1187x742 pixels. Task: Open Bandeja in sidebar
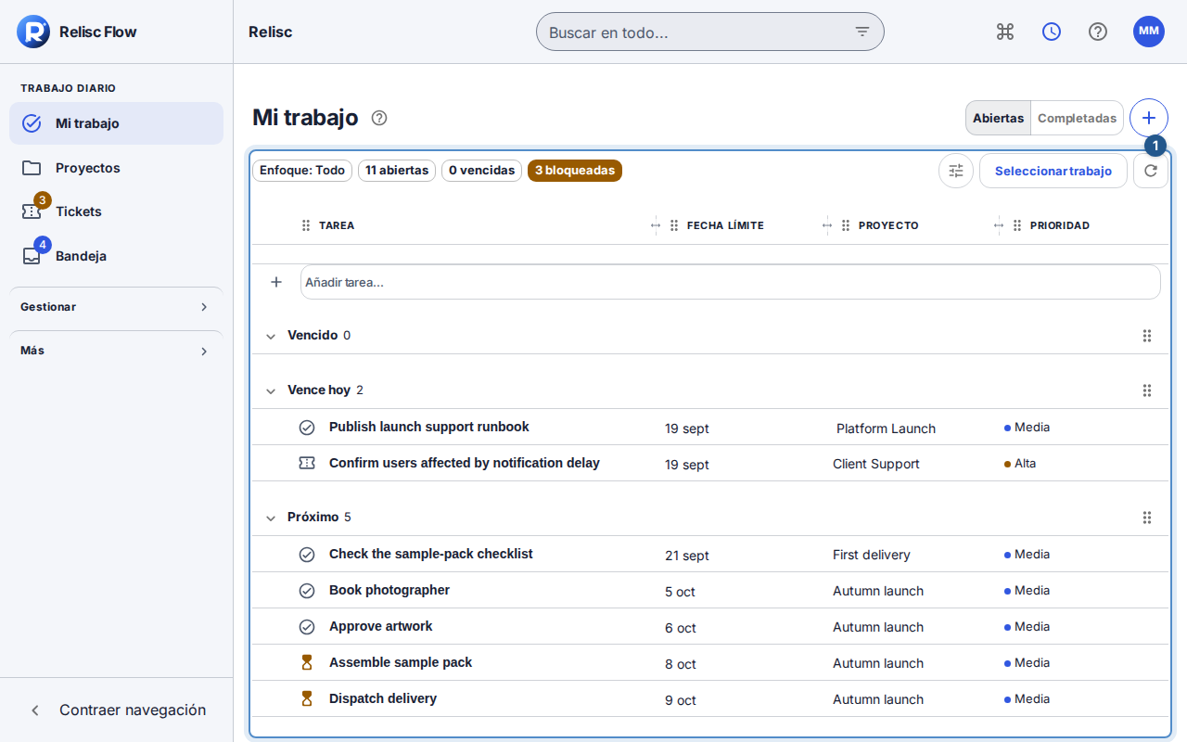(x=116, y=256)
